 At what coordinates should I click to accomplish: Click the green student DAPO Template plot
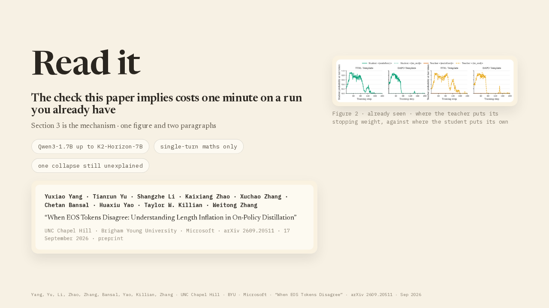pos(406,83)
